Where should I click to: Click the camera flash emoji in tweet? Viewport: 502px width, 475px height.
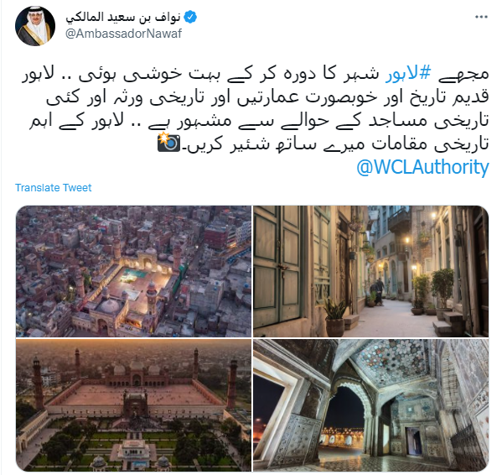click(x=168, y=142)
